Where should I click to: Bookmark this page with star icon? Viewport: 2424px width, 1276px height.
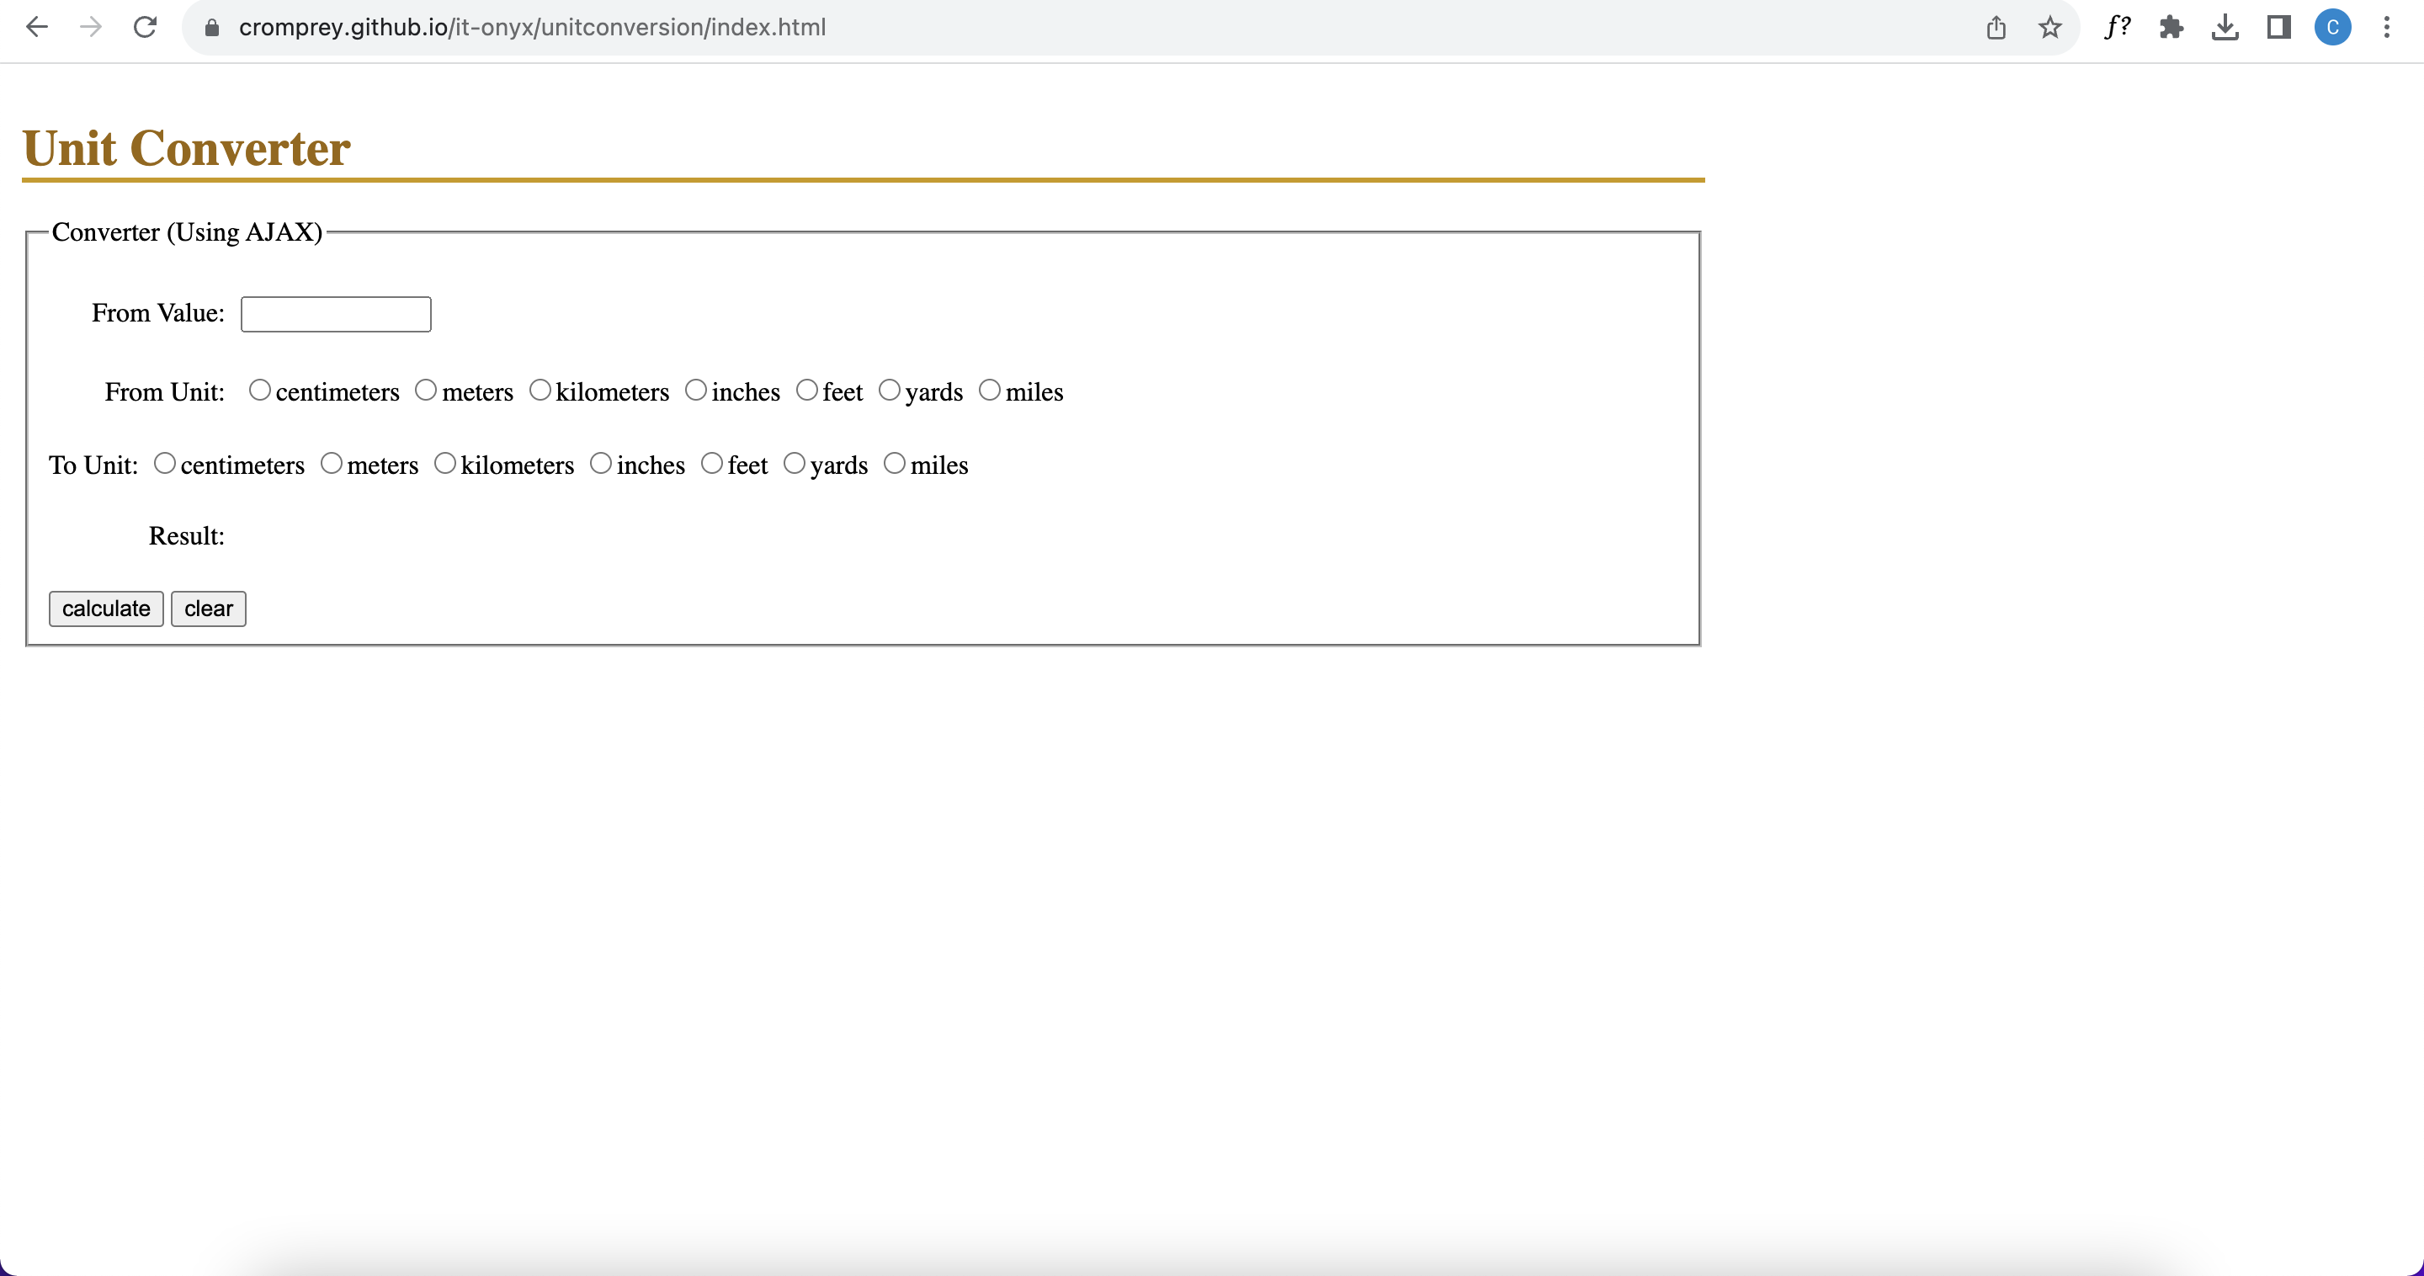click(x=2049, y=27)
